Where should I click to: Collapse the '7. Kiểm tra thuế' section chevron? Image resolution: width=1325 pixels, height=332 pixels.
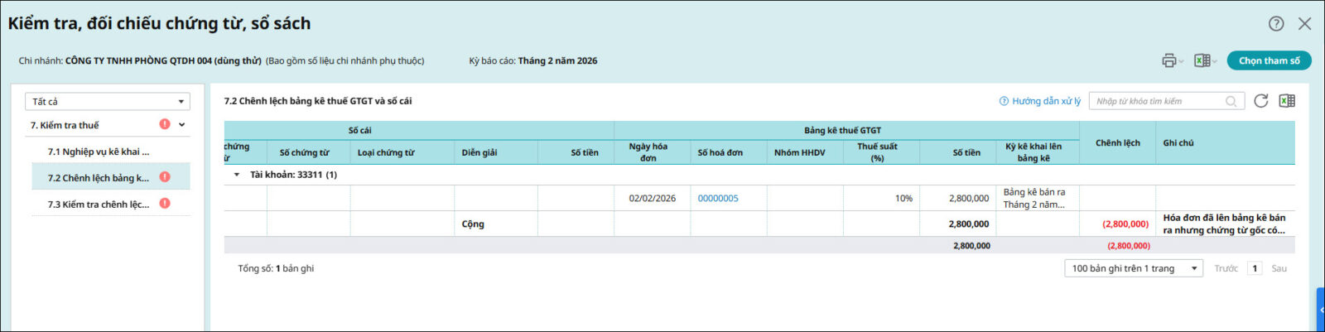coord(182,125)
